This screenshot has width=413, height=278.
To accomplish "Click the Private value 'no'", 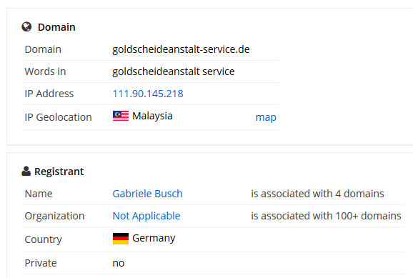I will point(119,263).
